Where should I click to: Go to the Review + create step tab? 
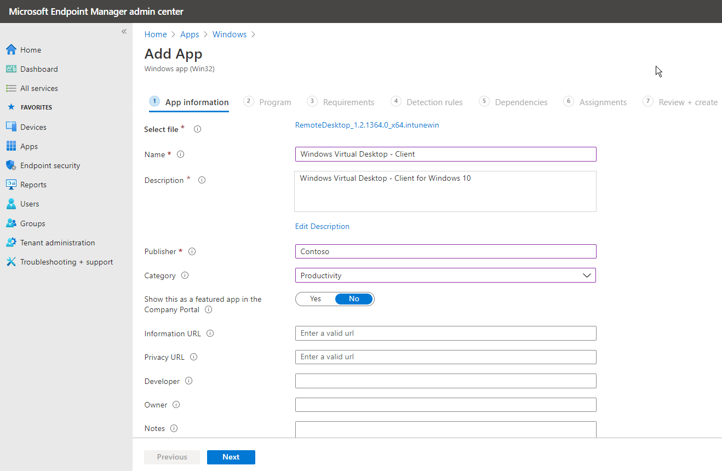click(680, 102)
